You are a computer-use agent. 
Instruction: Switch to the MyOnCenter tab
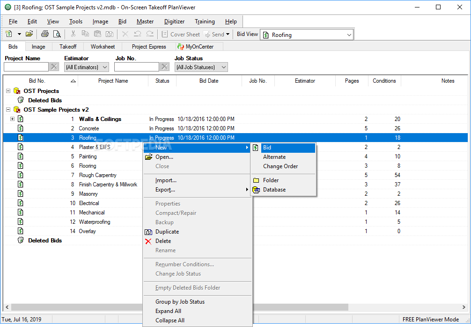click(x=199, y=47)
